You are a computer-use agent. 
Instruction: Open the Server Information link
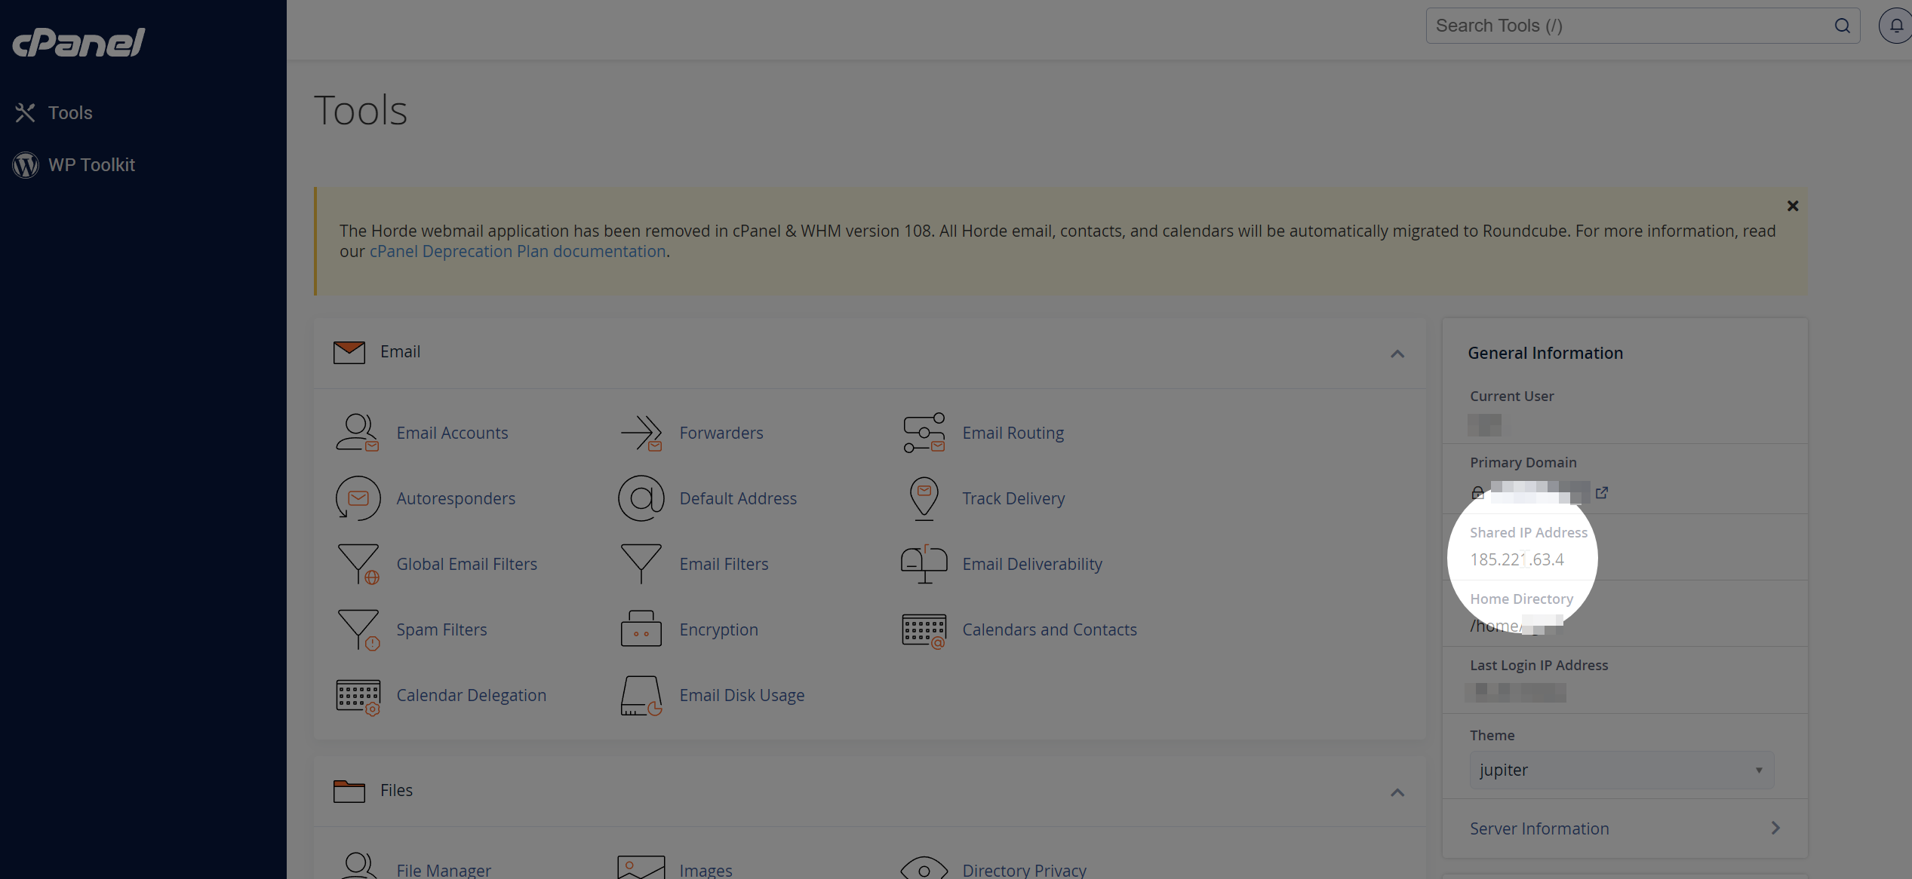(1539, 828)
